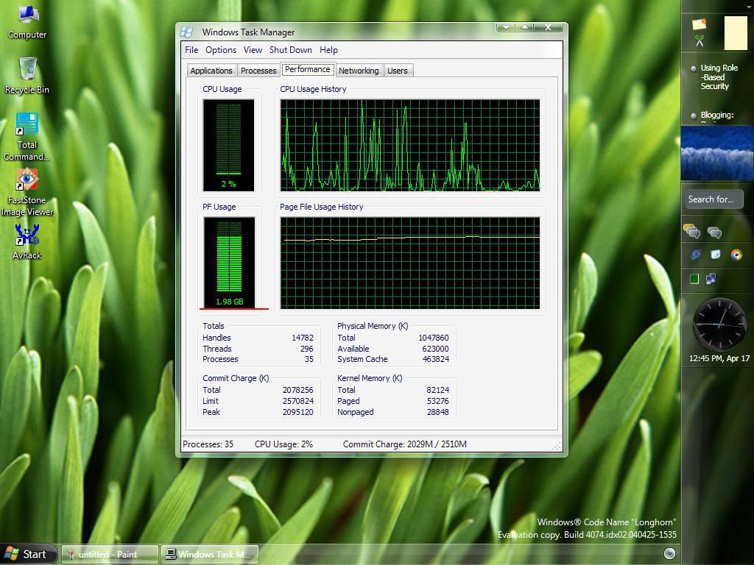Click the Handles value 14782

click(x=303, y=338)
